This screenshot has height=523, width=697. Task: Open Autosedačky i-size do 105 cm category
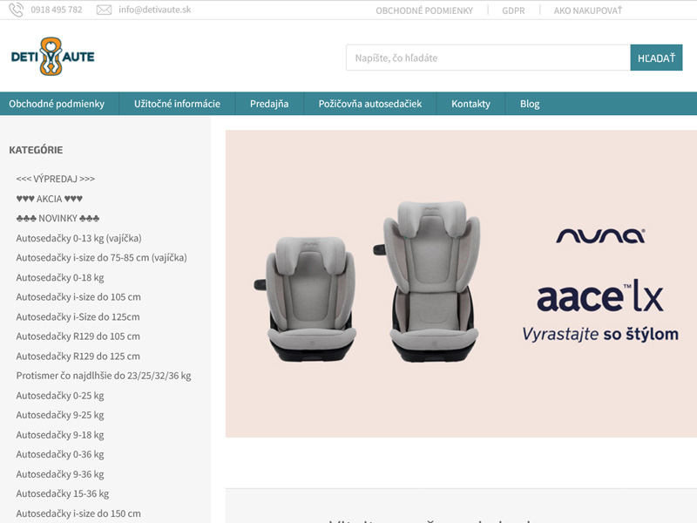[78, 297]
